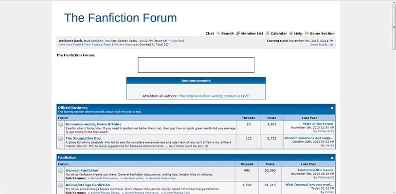Click the Member List people icon
This screenshot has width=396, height=194.
[x=238, y=33]
